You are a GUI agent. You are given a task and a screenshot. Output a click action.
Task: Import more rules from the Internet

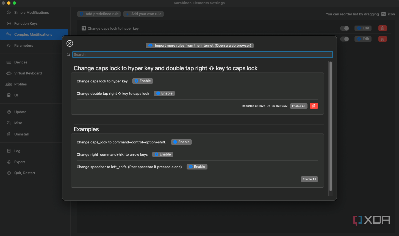pos(199,46)
